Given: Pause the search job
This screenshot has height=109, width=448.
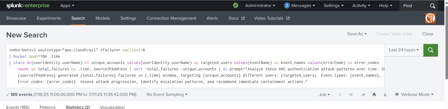Looking at the screenshot, I should 340,95.
